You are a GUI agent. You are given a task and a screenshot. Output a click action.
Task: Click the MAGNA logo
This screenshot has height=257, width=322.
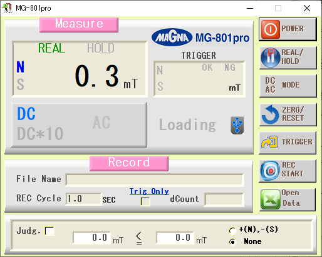tap(172, 38)
